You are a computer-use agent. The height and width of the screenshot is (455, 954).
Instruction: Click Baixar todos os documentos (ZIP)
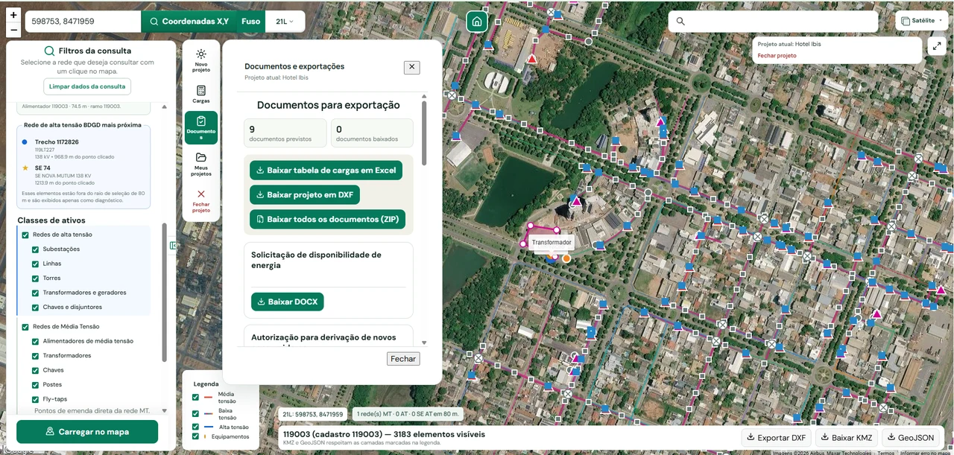pos(327,219)
